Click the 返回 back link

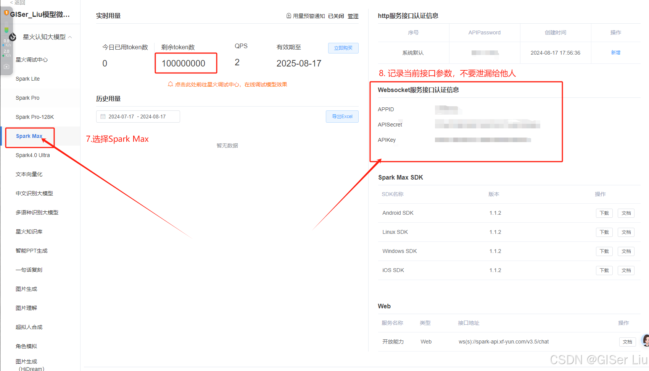click(x=18, y=2)
